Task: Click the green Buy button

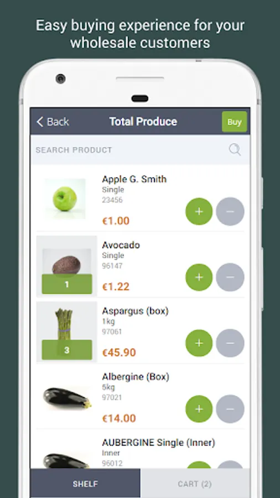Action: [234, 122]
